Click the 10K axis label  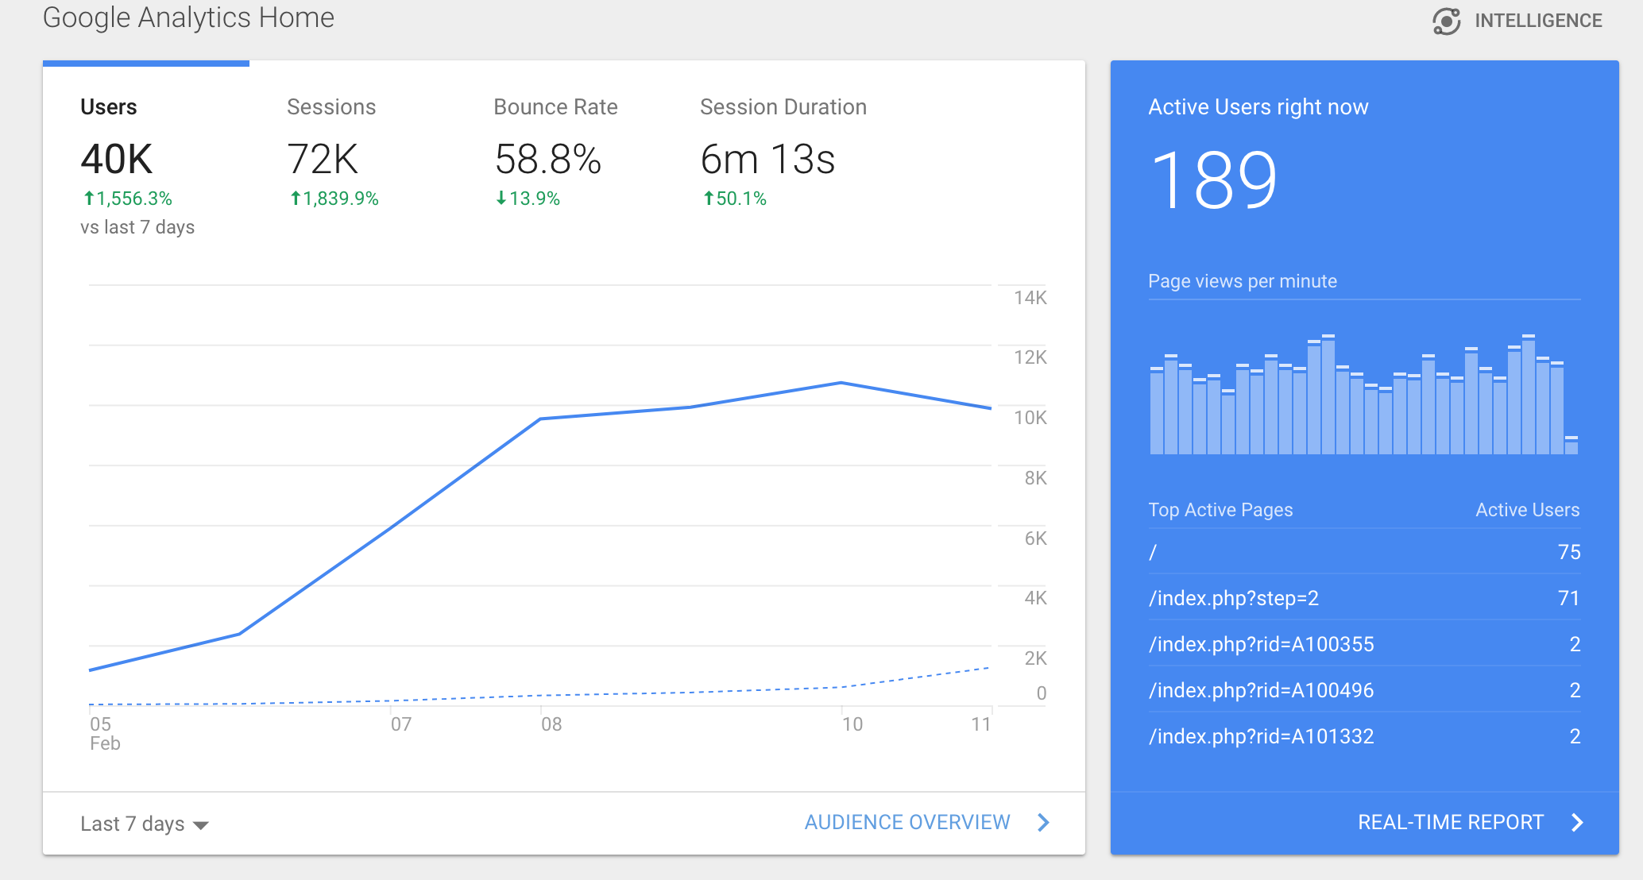[1030, 418]
